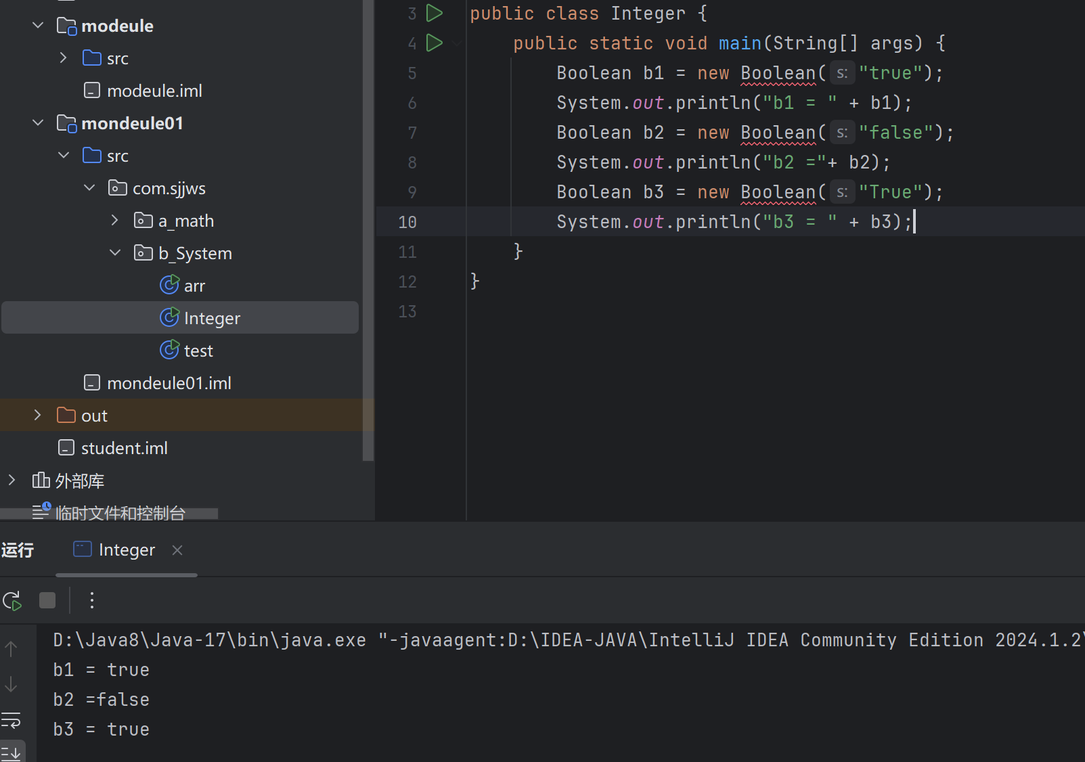Toggle scroll to end of console
The image size is (1085, 762).
[11, 751]
